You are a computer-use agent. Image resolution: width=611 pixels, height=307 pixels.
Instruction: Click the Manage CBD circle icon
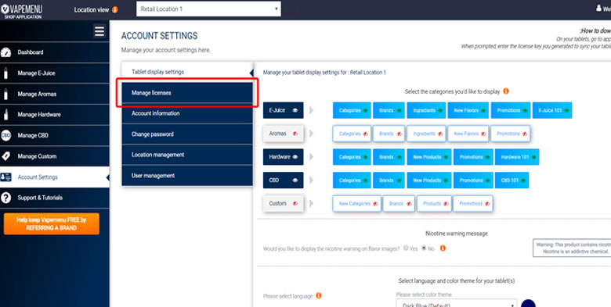[x=5, y=136]
